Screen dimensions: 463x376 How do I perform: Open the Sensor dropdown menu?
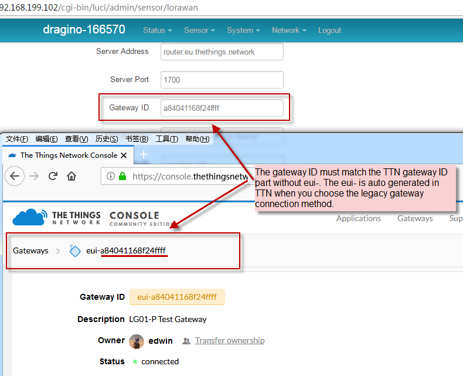pyautogui.click(x=199, y=30)
